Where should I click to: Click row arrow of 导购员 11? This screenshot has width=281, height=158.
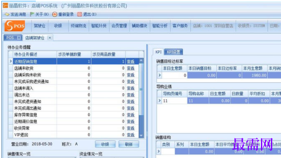[160, 101]
